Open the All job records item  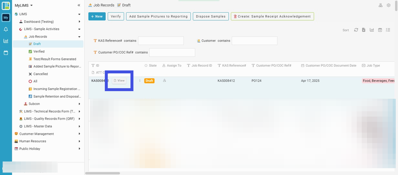pyautogui.click(x=48, y=81)
